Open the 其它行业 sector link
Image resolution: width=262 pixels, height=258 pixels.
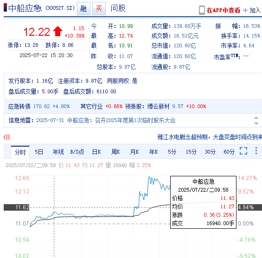tap(91, 106)
